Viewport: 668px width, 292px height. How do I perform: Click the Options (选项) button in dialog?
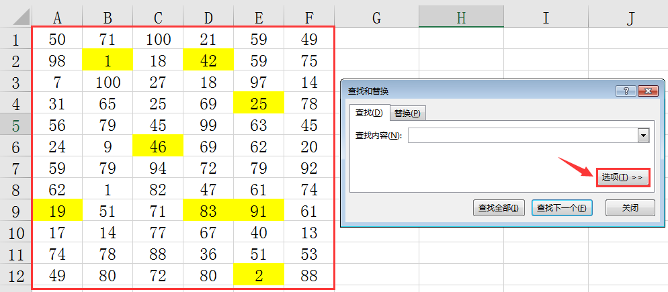pos(622,177)
